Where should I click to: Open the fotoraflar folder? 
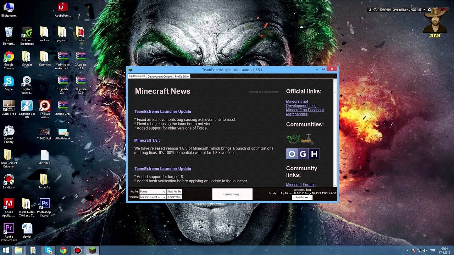point(44,181)
